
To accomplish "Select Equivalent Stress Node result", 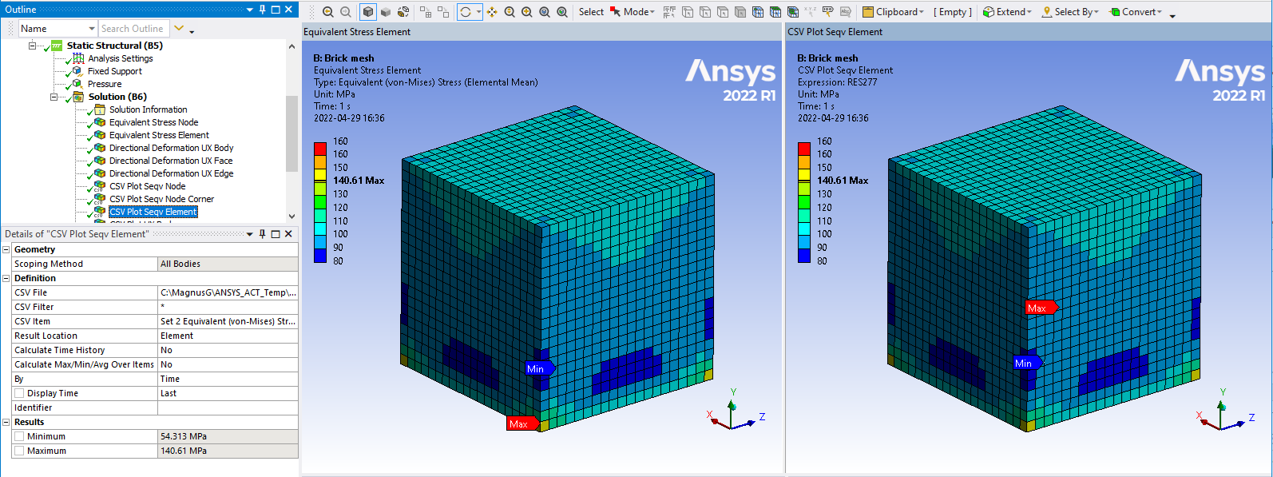I will tap(153, 122).
